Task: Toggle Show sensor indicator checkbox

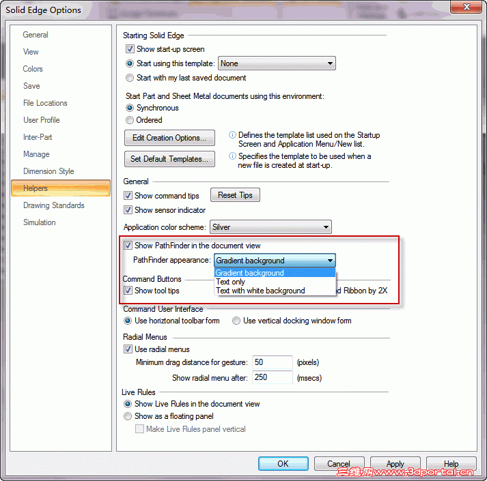Action: click(x=128, y=210)
